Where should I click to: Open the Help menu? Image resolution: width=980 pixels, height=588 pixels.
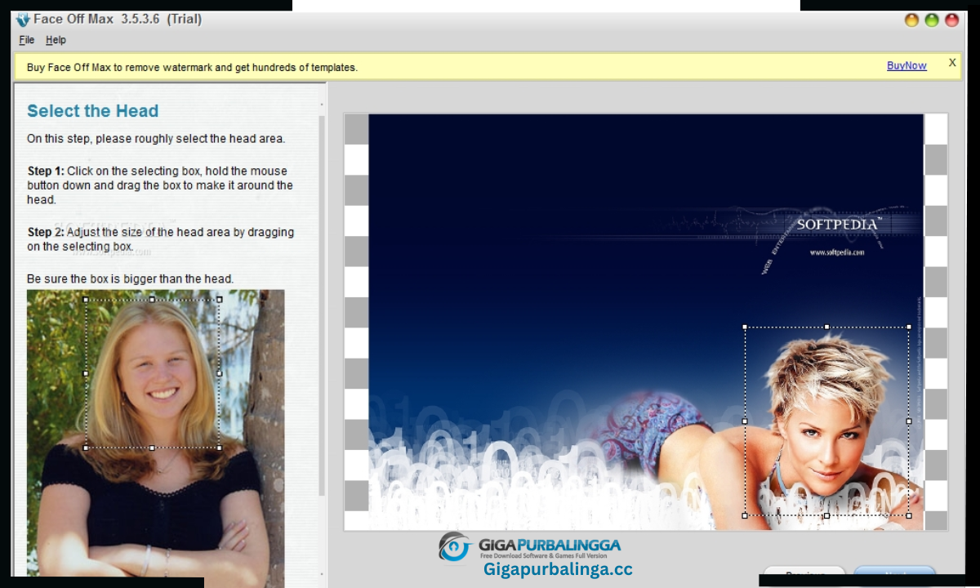click(56, 40)
